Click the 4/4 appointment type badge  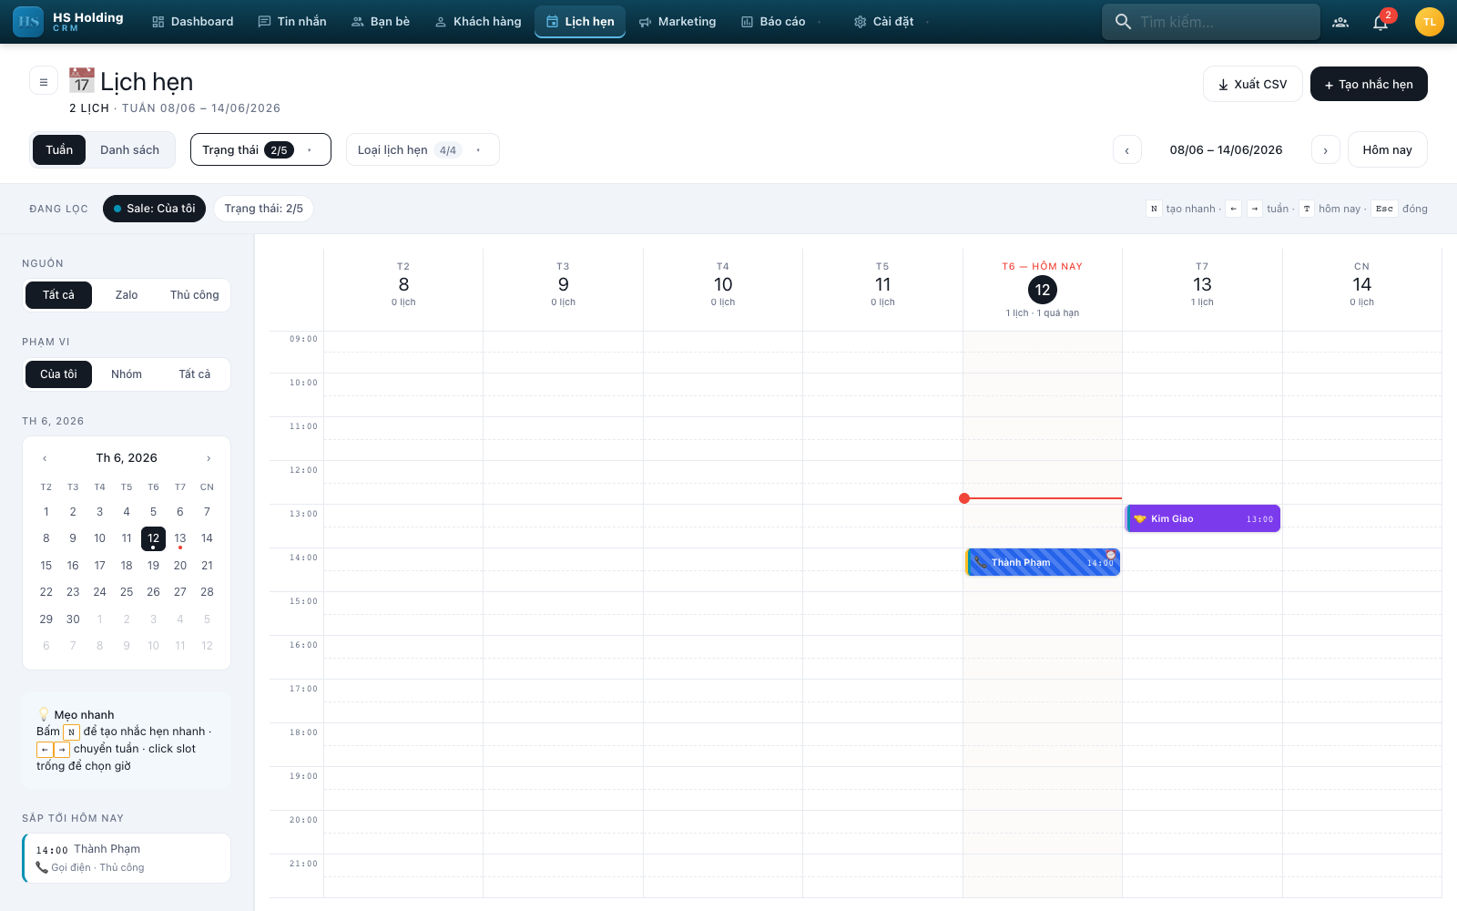447,150
